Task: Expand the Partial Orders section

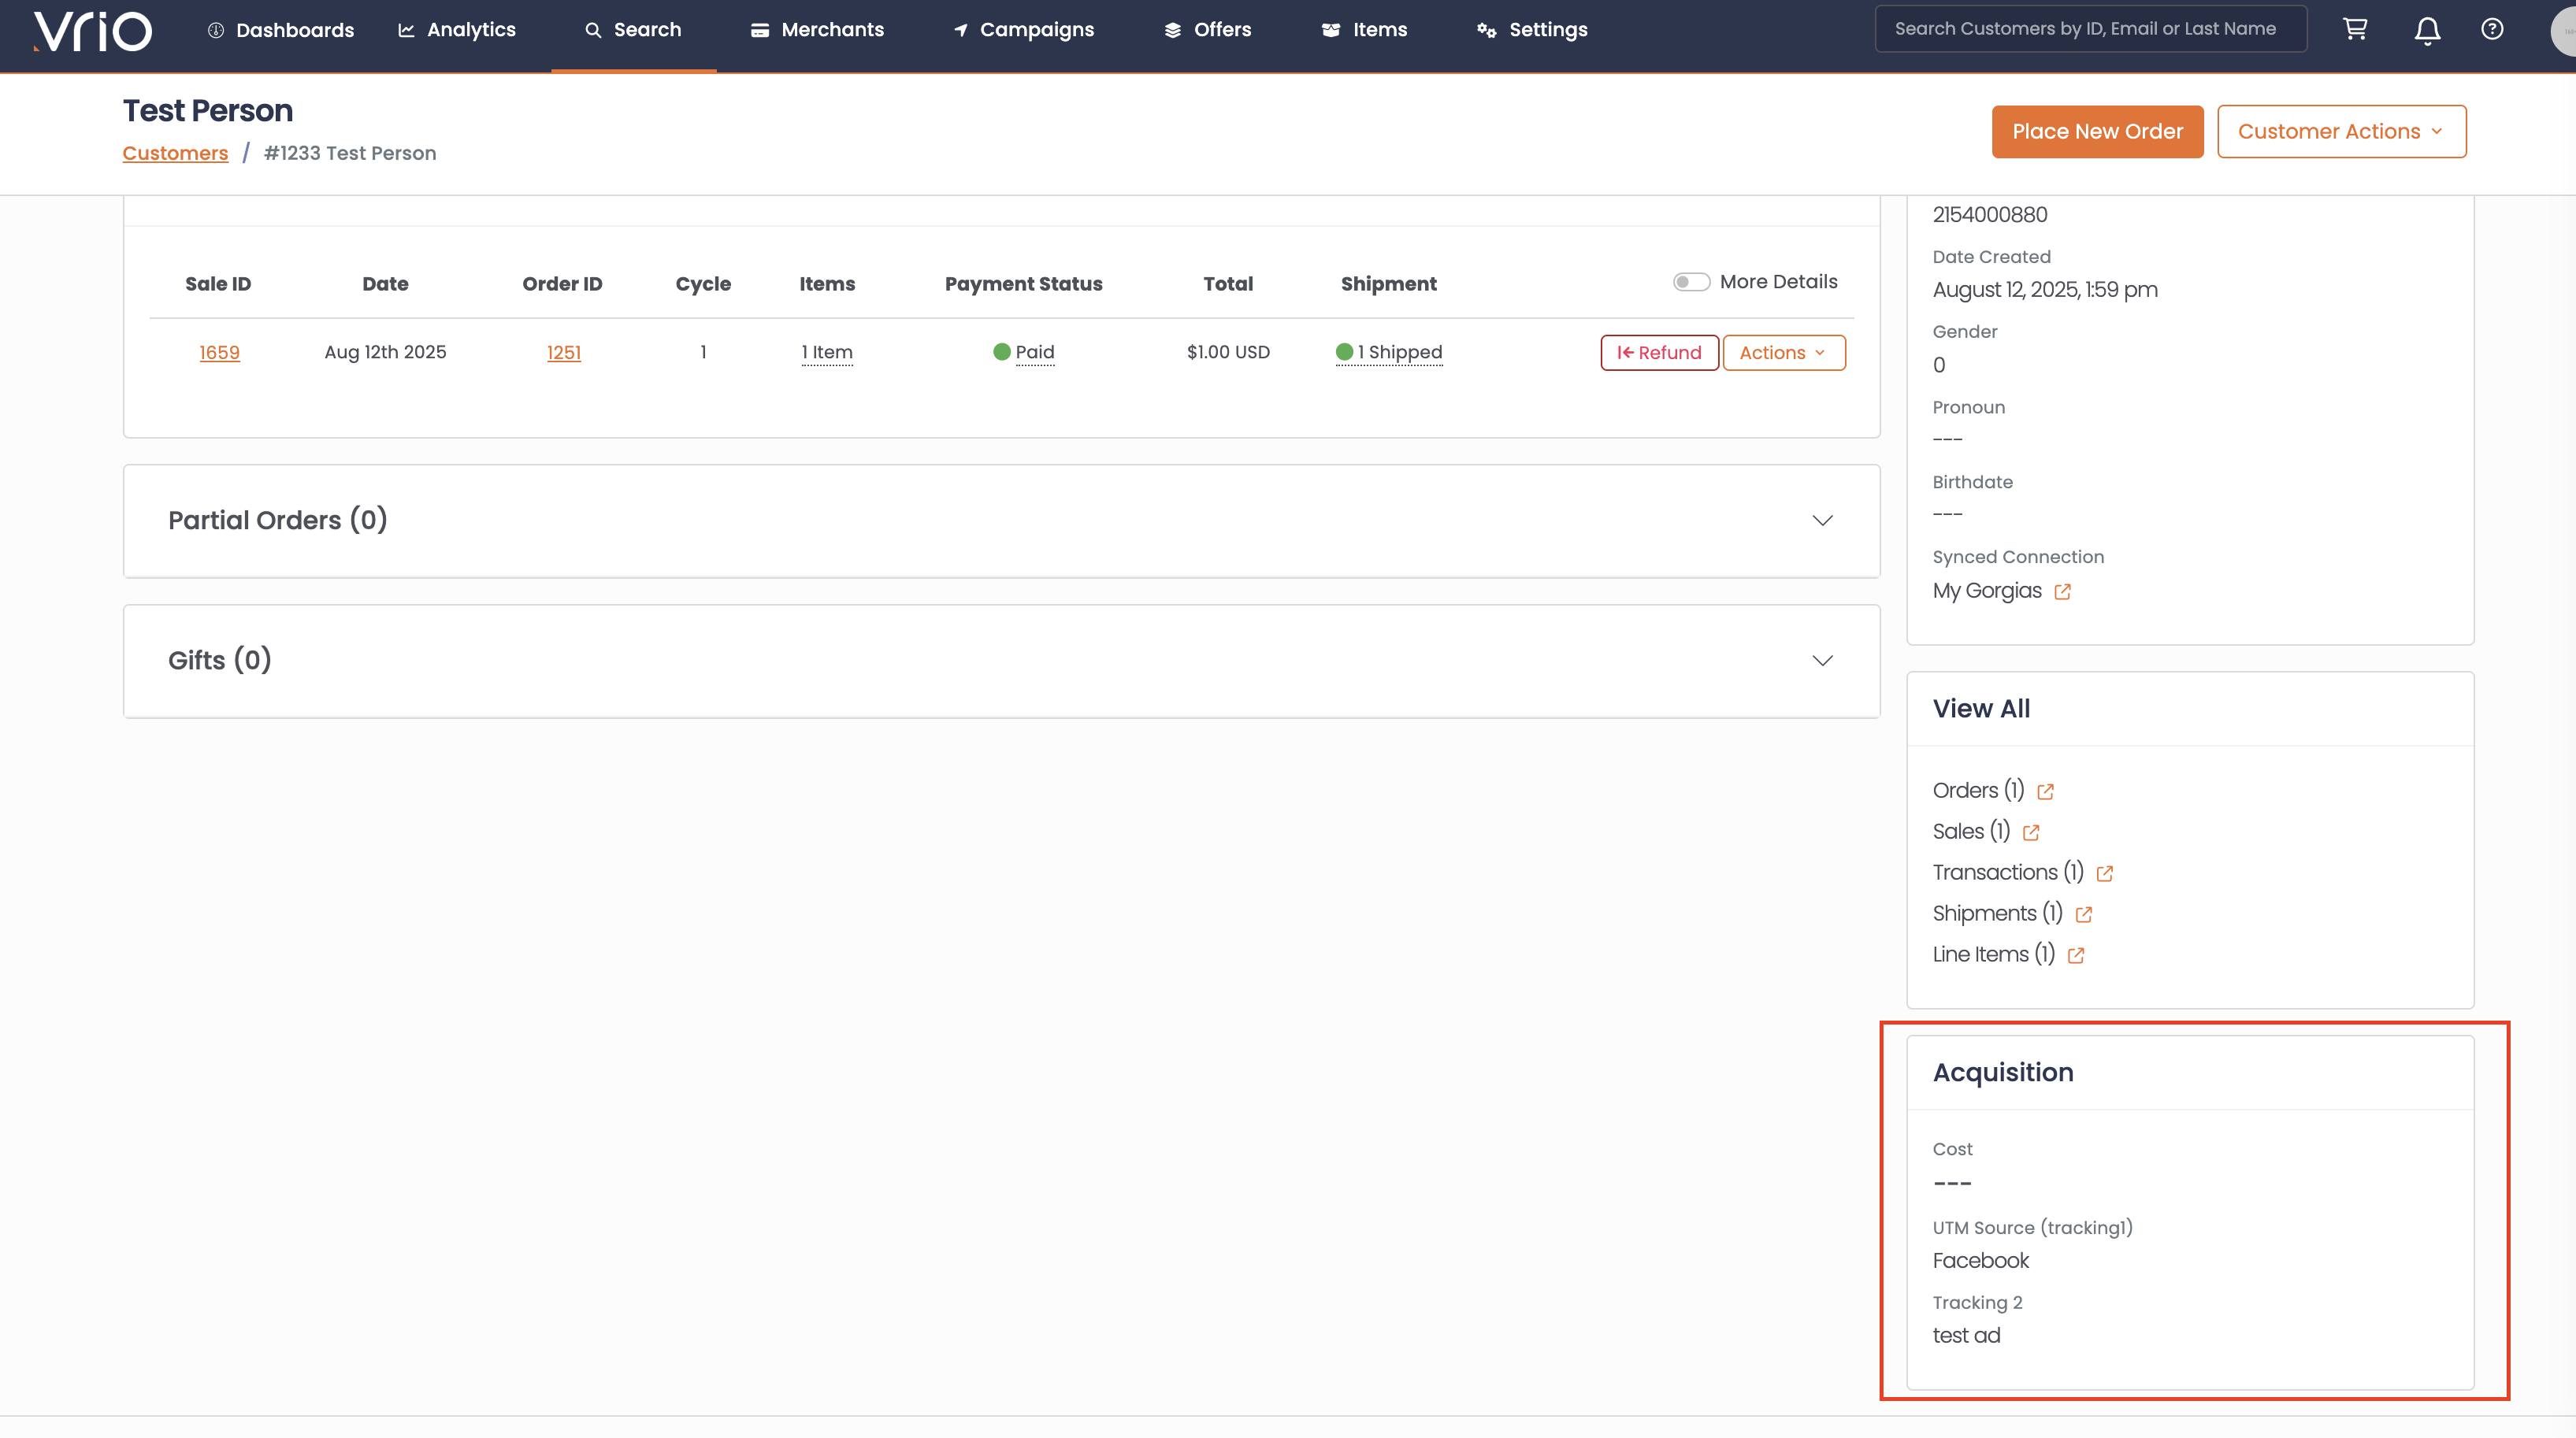Action: pyautogui.click(x=1822, y=521)
